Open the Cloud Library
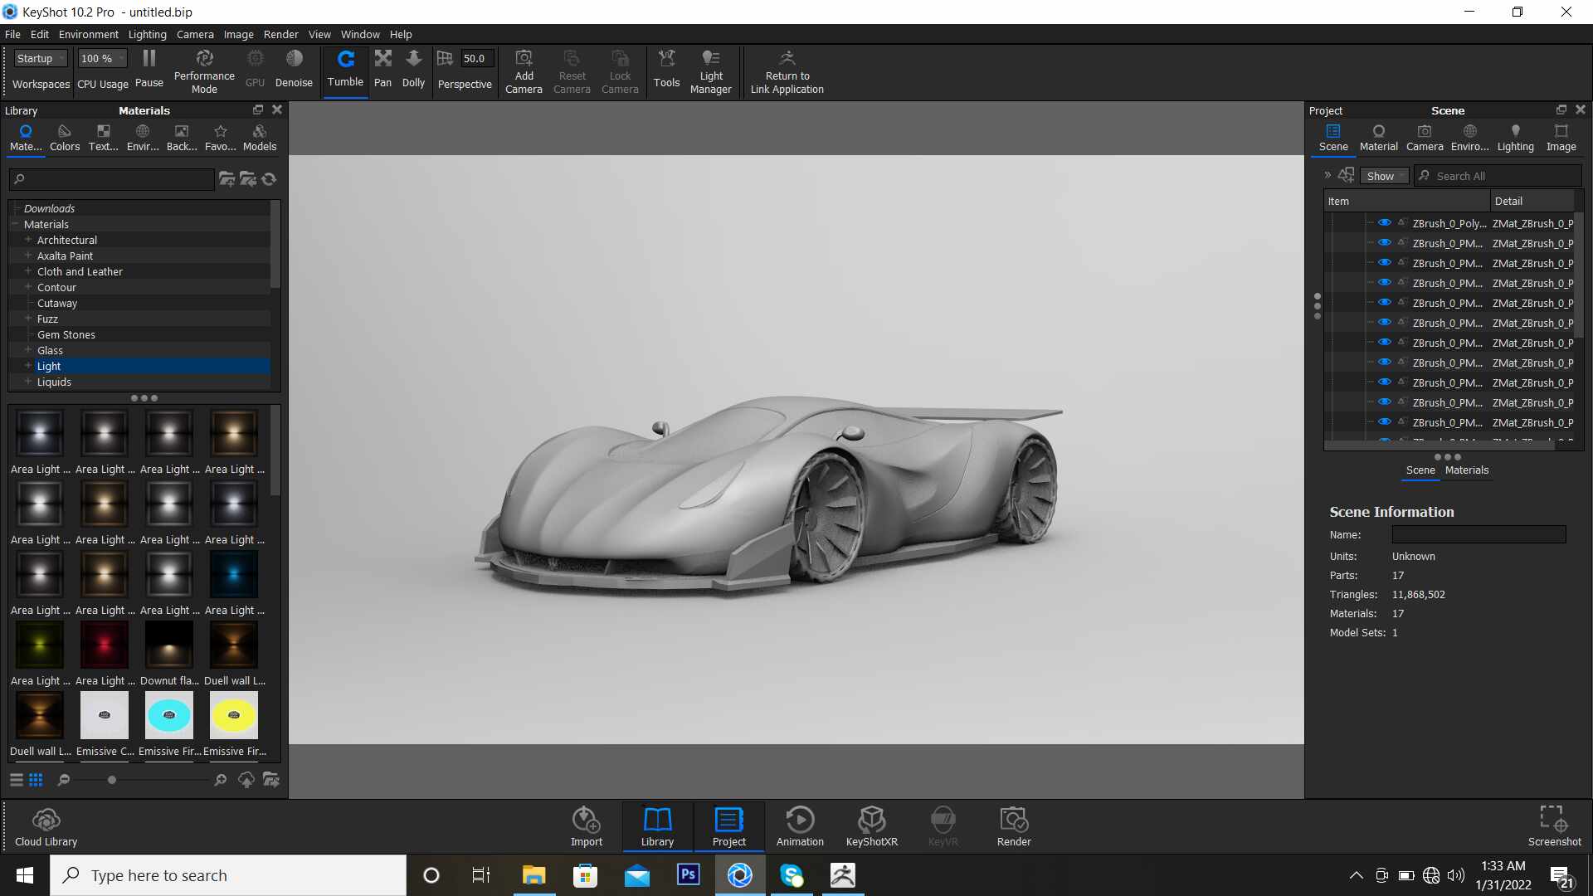The width and height of the screenshot is (1593, 896). 46,827
